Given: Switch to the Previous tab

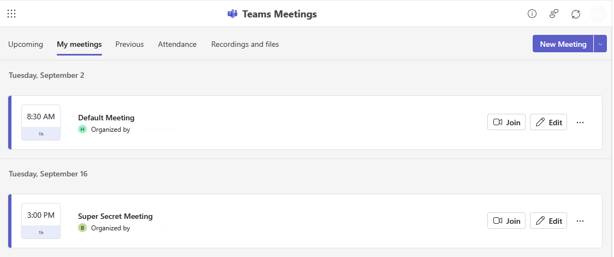Looking at the screenshot, I should (129, 44).
